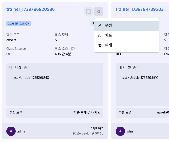Click 학습 후에 결과 확인 recommended model text
The image size is (169, 142).
pos(87,112)
